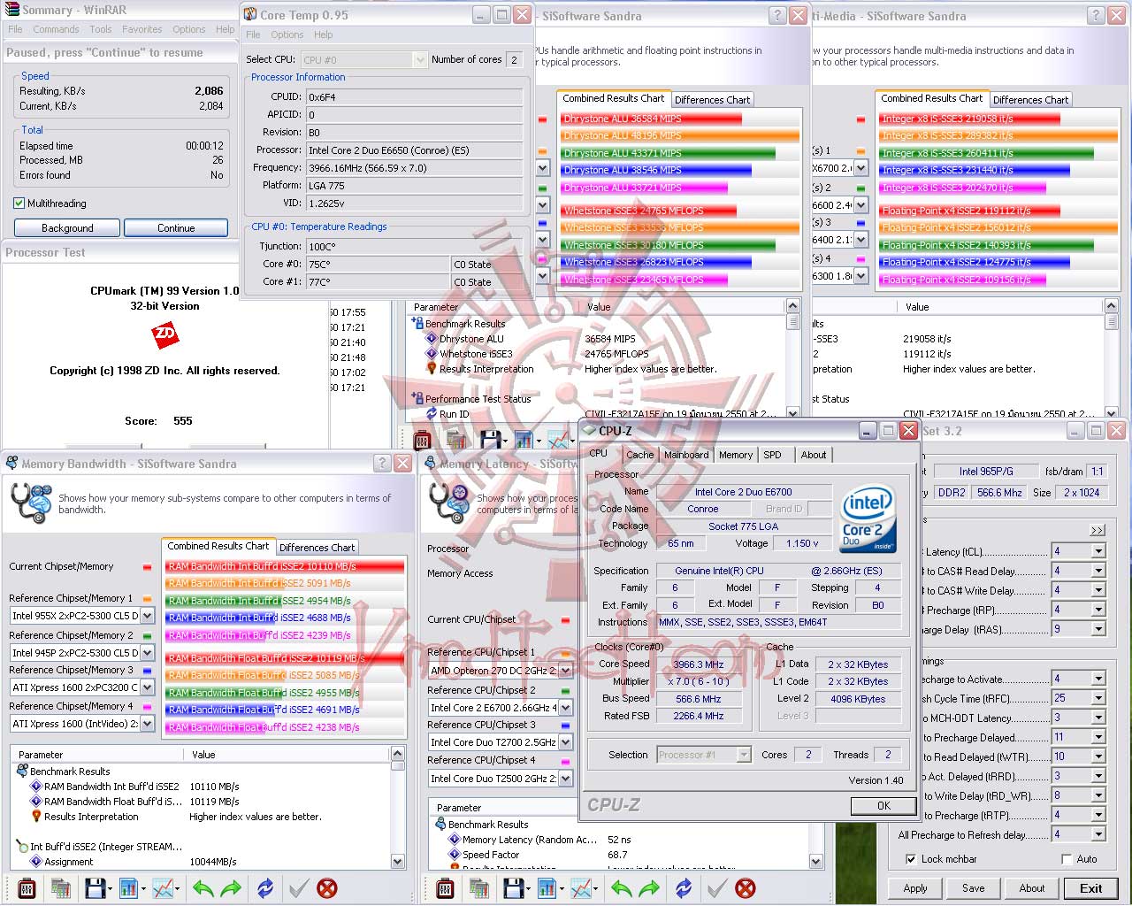1132x906 pixels.
Task: Click the green back arrow in Memory Bandwidth toolbar
Action: point(203,887)
